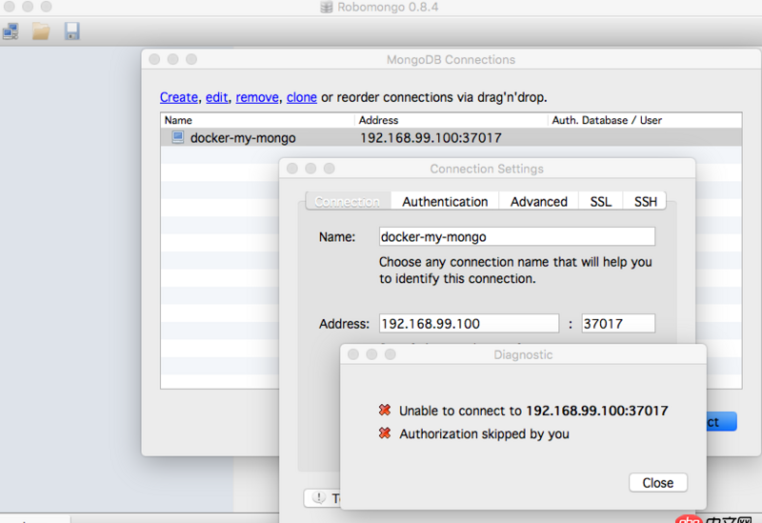This screenshot has height=523, width=762.
Task: Click the Create link in MongoDB Connections
Action: (x=179, y=97)
